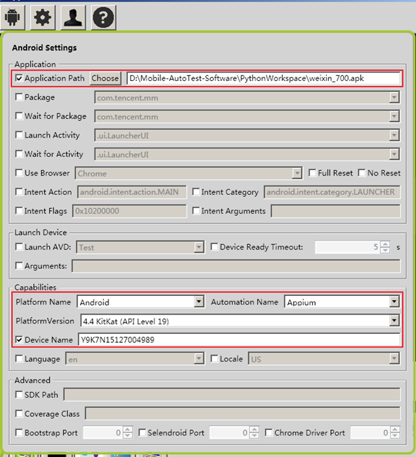Open the PlatformVersion dropdown list
This screenshot has height=457, width=416.
(x=394, y=321)
